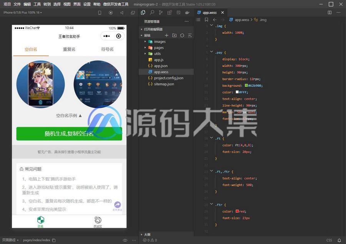Open status bar more options dots
The height and width of the screenshot is (244, 346).
[x=134, y=240]
